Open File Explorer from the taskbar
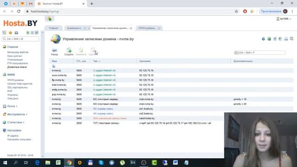This screenshot has width=297, height=167. 48,163
